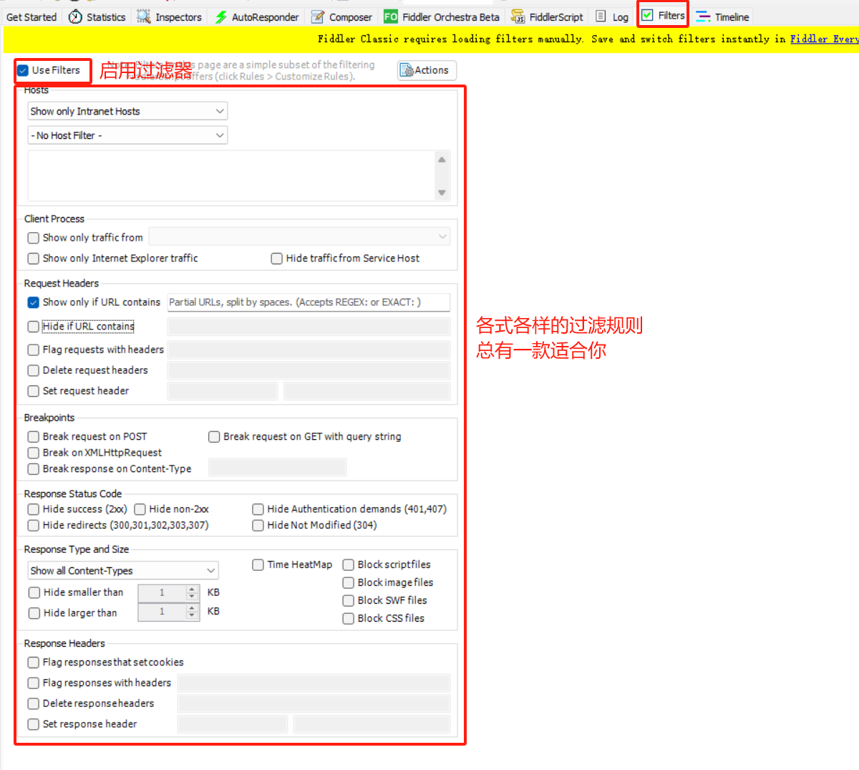Click the Actions button icon
The height and width of the screenshot is (770, 859).
click(406, 70)
